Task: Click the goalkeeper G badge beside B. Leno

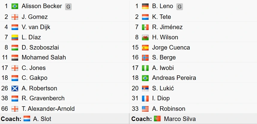Action: tap(180, 7)
